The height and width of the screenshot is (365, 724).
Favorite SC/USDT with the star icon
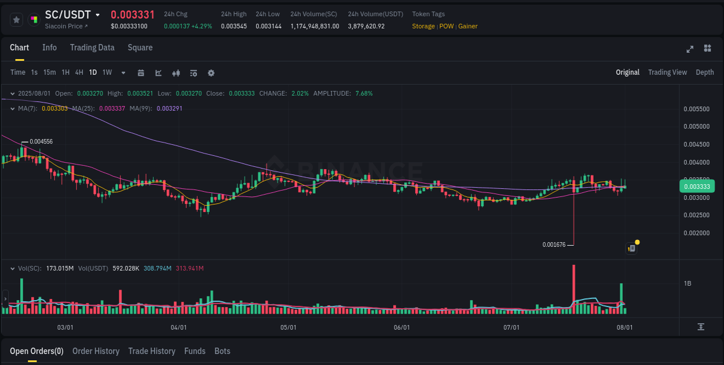click(x=16, y=19)
